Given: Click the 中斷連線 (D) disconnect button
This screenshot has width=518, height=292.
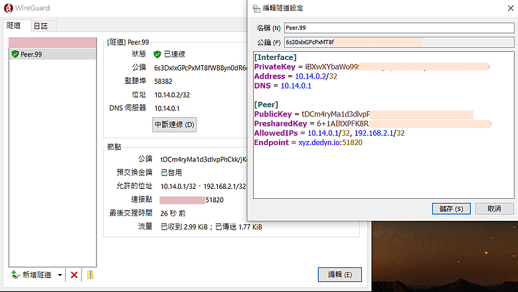Looking at the screenshot, I should pos(174,124).
